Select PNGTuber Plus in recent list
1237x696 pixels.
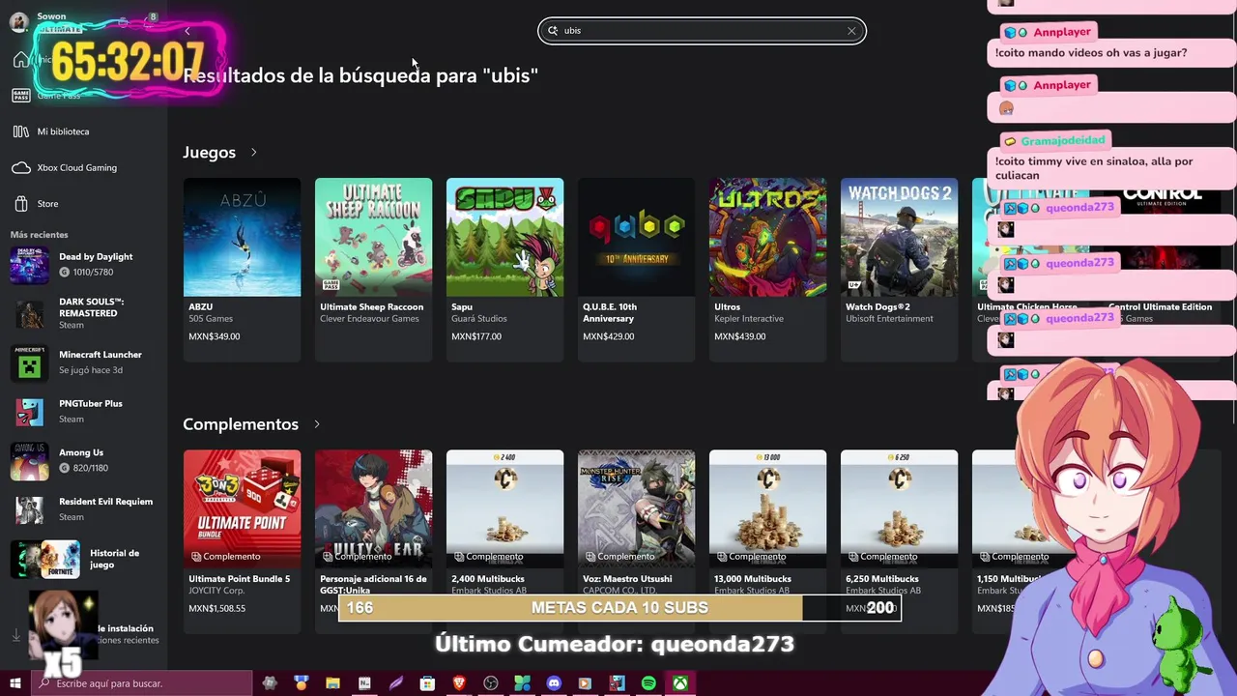coord(84,411)
